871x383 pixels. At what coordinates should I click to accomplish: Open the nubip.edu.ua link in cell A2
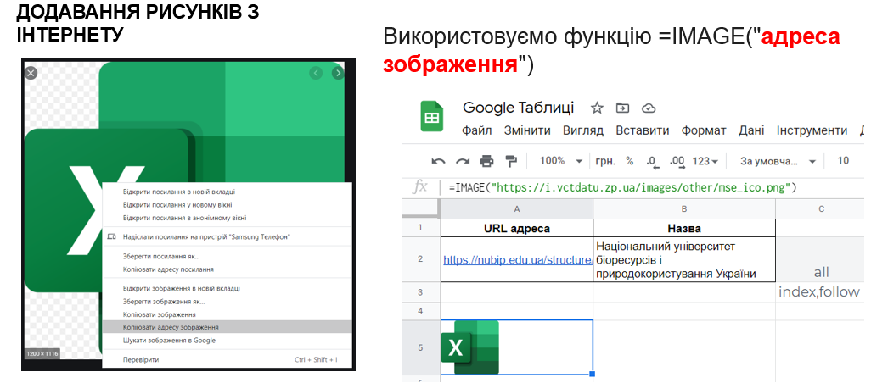(517, 260)
